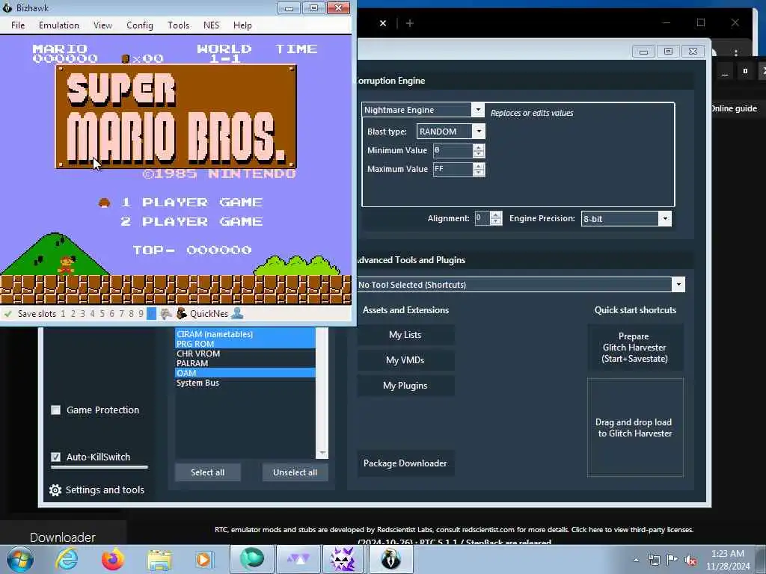Image resolution: width=766 pixels, height=574 pixels.
Task: Click Prepare Glitch Harvester shortcut
Action: pyautogui.click(x=635, y=348)
